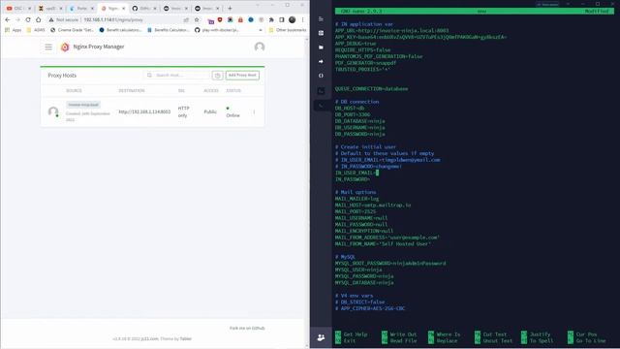The width and height of the screenshot is (620, 349).
Task: Click the Add Proxy Host button
Action: pos(242,76)
